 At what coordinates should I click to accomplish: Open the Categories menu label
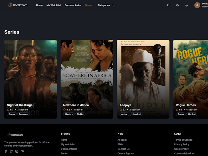click(x=104, y=5)
